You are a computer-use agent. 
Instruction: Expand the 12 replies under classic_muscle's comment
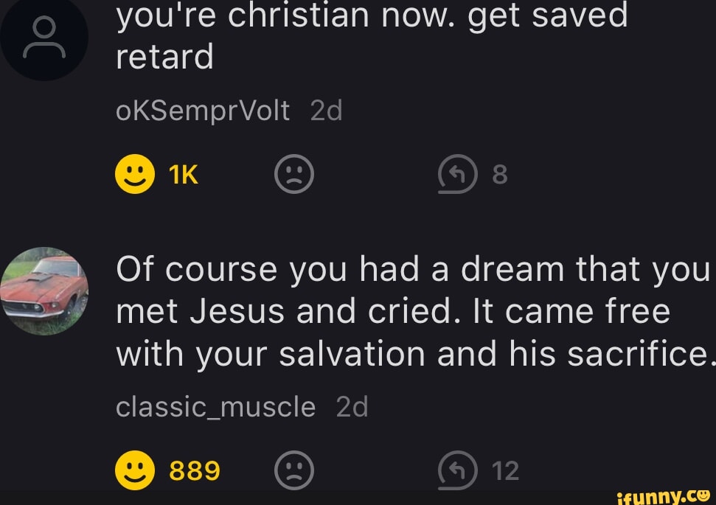(x=506, y=470)
